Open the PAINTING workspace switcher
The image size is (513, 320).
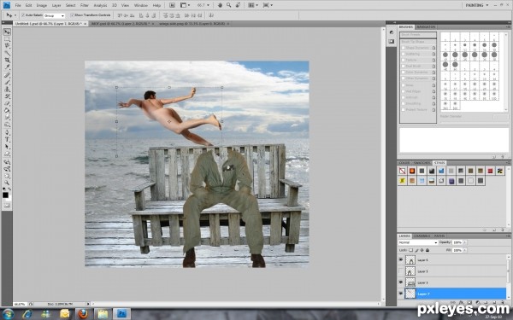(x=477, y=5)
